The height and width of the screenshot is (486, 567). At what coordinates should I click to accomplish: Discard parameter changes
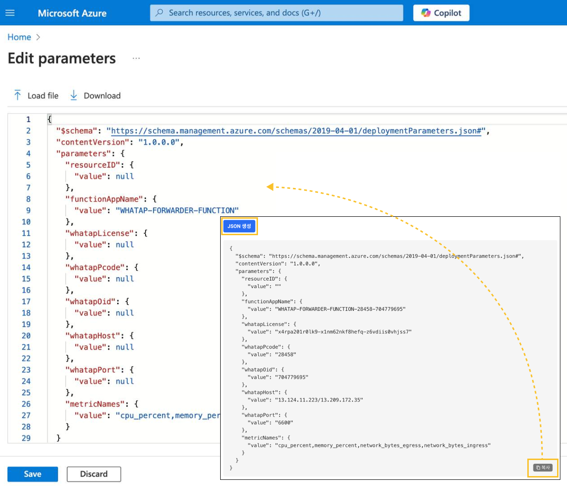(x=94, y=474)
